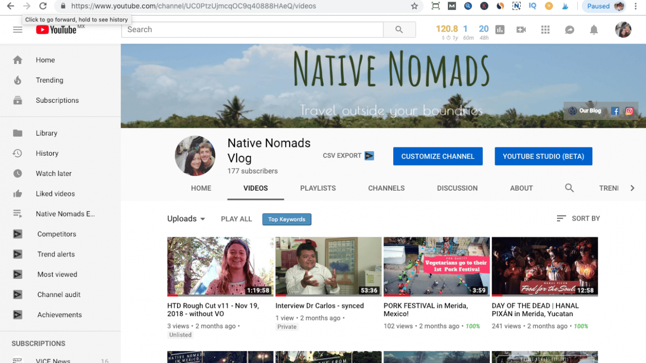Click the Watch later clock icon
Screen dimensions: 646x363
(18, 174)
